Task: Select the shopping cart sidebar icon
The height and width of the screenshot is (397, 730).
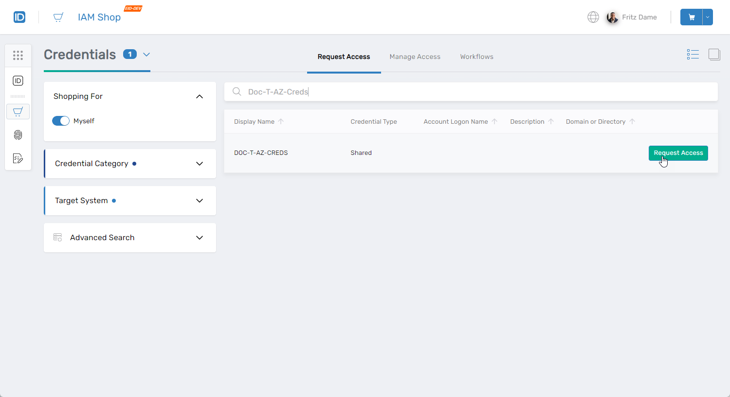Action: pos(18,112)
